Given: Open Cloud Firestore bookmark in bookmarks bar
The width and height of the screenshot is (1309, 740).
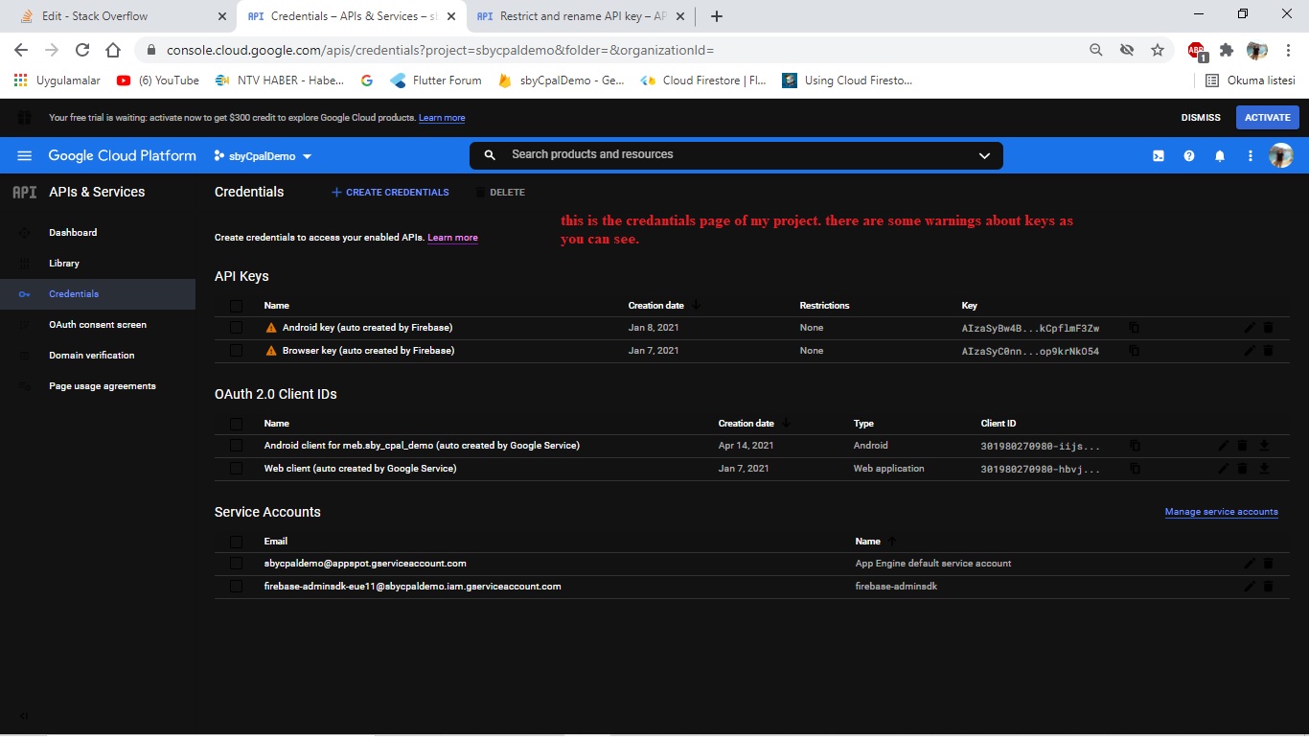Looking at the screenshot, I should pyautogui.click(x=704, y=81).
